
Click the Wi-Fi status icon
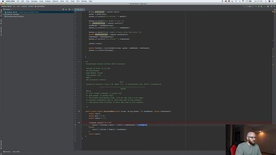[x=243, y=1]
